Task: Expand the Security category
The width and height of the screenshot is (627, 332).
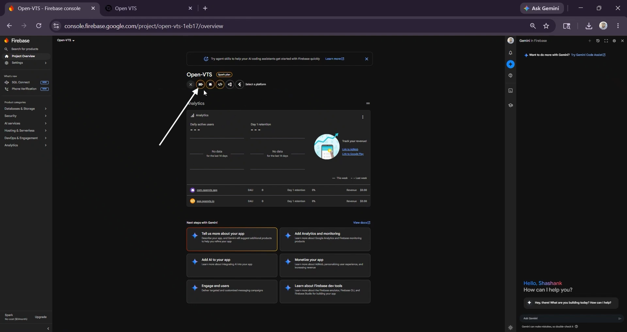Action: point(25,116)
